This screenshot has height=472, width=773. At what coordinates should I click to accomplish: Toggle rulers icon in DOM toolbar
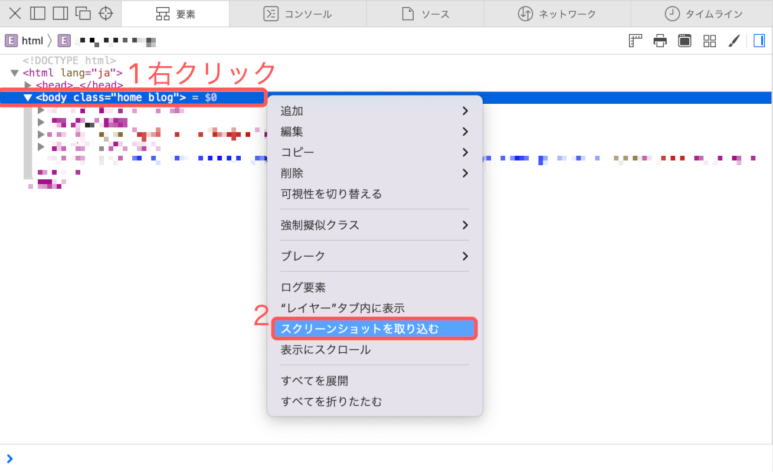tap(636, 41)
